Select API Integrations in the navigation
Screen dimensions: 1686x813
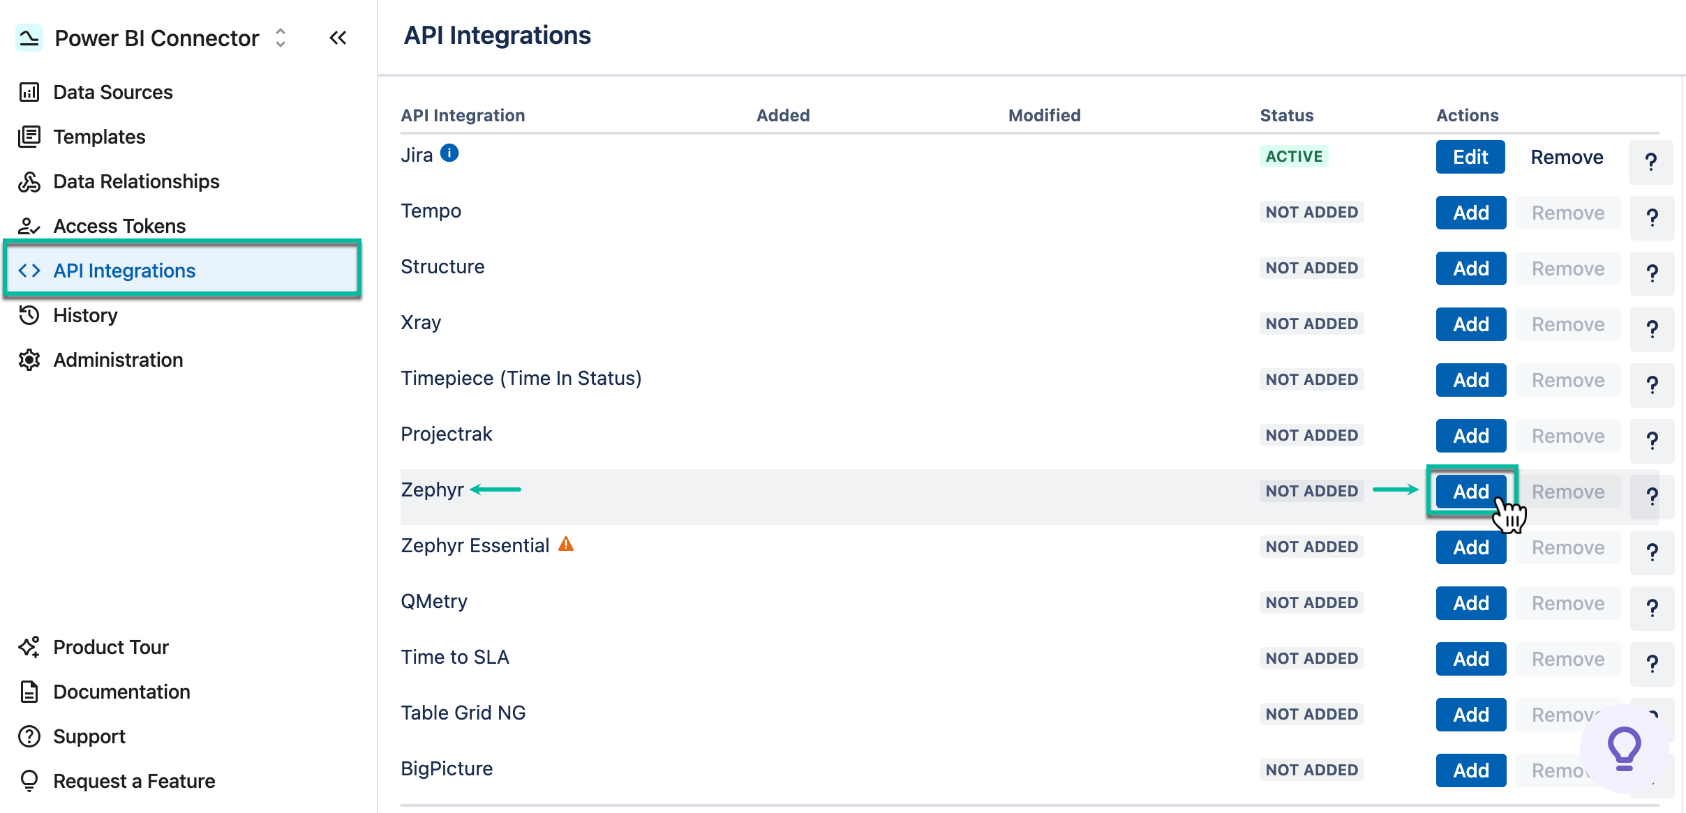(x=124, y=271)
